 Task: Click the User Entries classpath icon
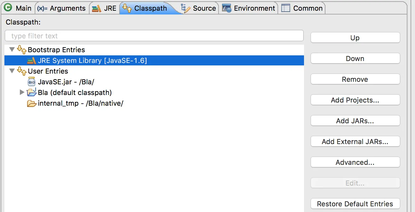[21, 71]
